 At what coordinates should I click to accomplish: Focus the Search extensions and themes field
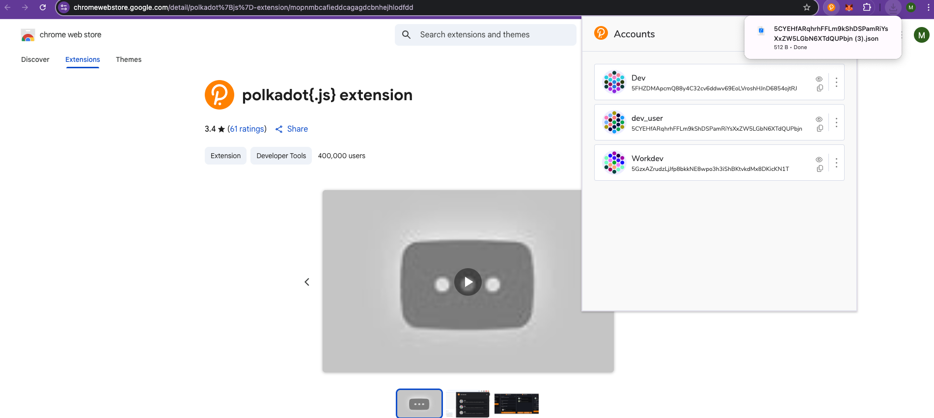tap(486, 35)
